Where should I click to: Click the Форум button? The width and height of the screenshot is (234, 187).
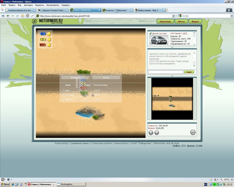(195, 21)
